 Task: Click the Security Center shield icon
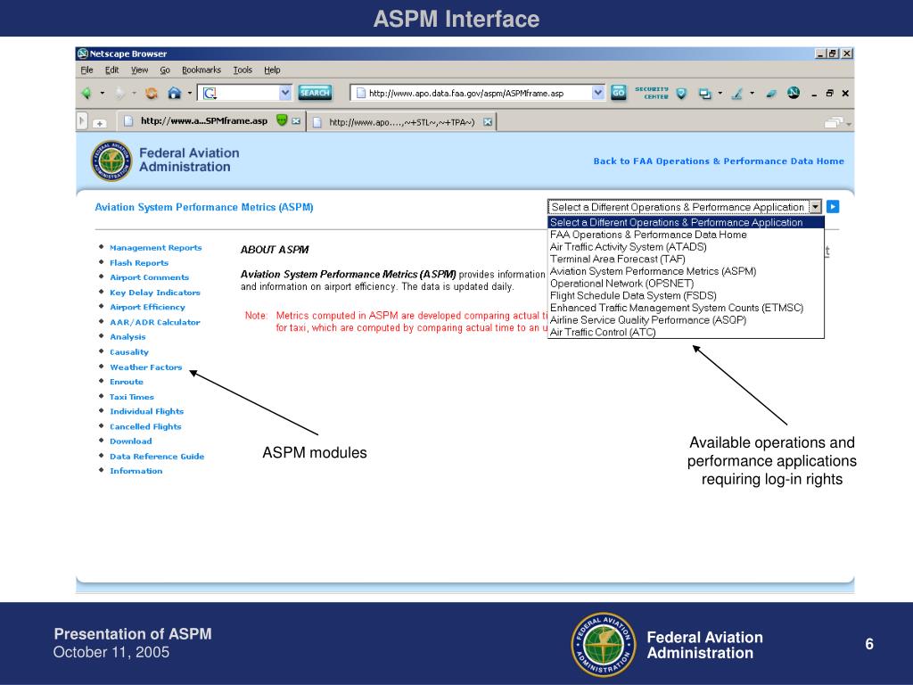coord(681,93)
